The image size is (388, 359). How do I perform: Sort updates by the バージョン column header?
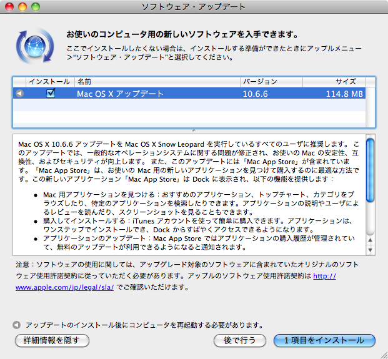coord(271,82)
